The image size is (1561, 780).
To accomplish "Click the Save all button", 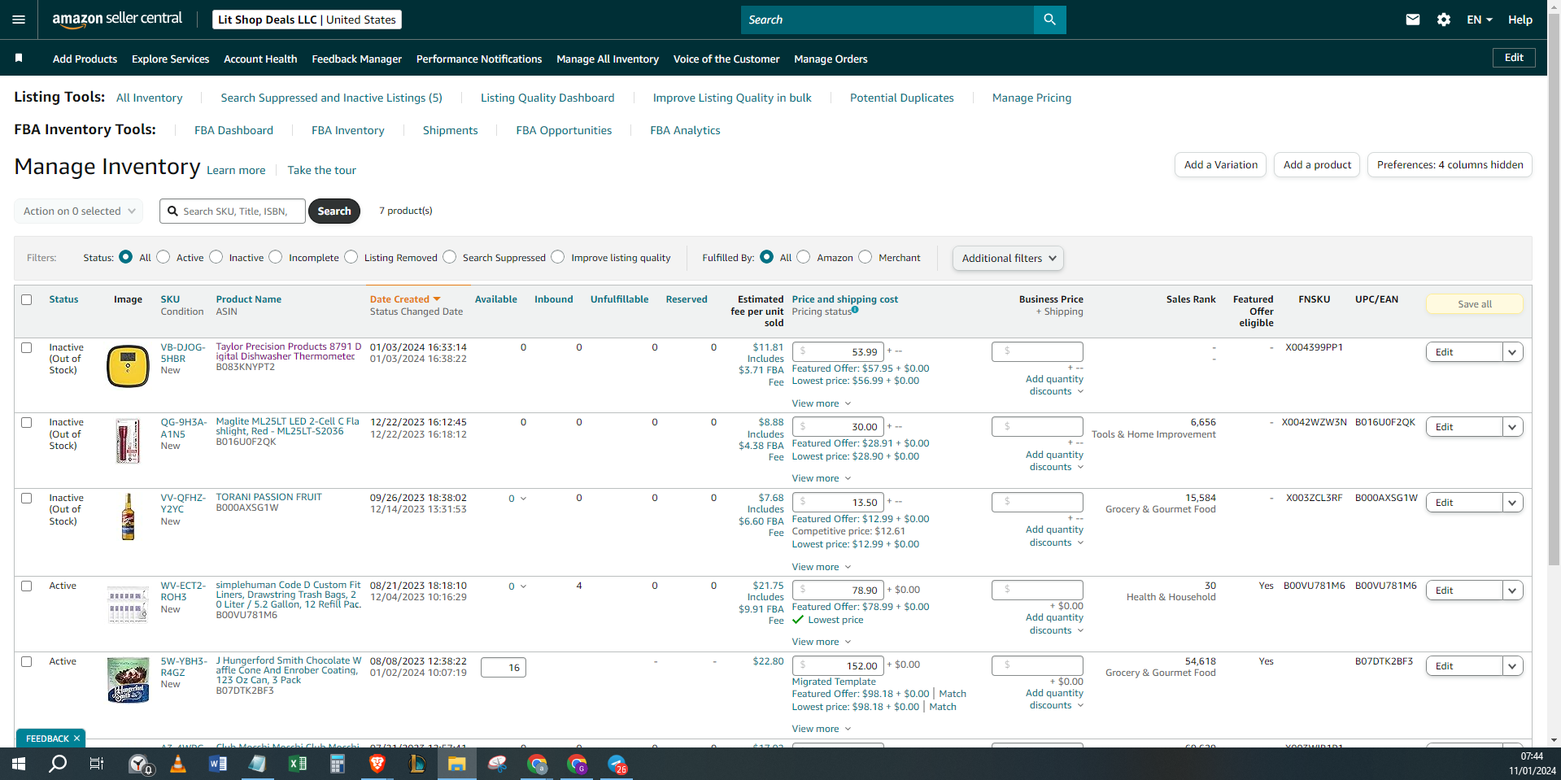I will point(1474,304).
